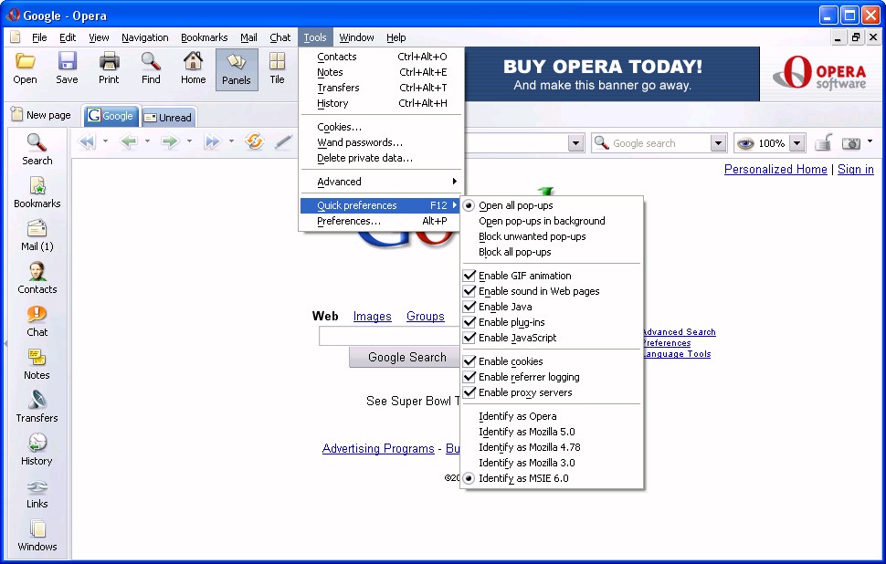
Task: Click the Save disk toolbar icon
Action: pos(67,68)
